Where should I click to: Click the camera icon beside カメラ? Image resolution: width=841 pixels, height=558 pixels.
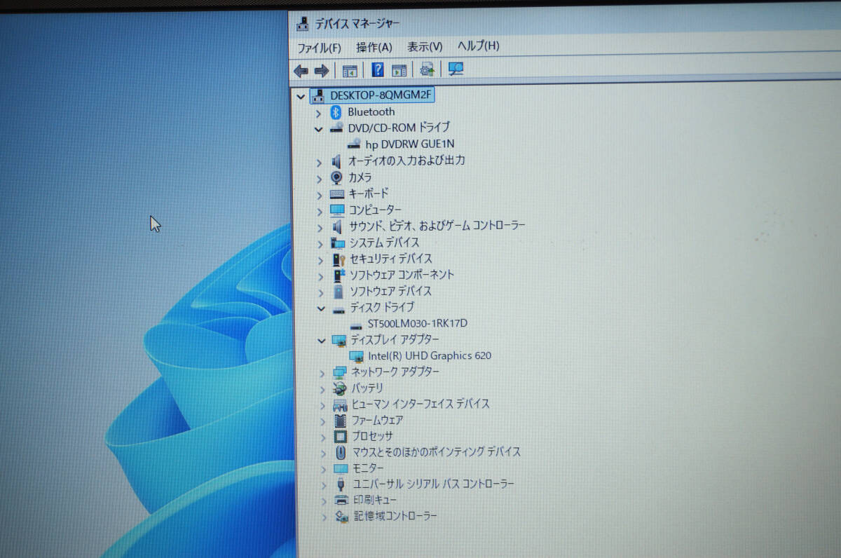336,177
